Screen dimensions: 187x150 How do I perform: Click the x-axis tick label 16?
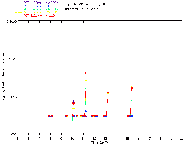point(138,139)
